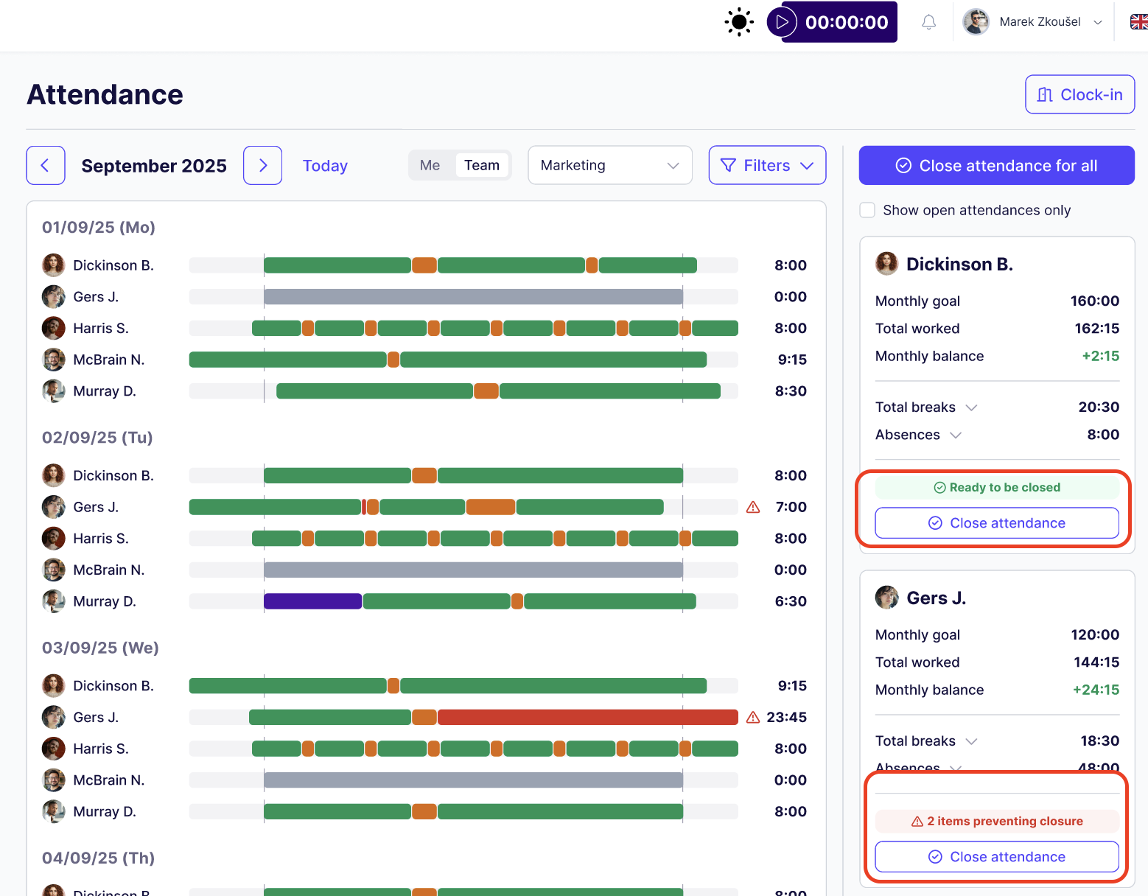The image size is (1148, 896).
Task: Click purple segment in Murray D. timeline
Action: [312, 601]
